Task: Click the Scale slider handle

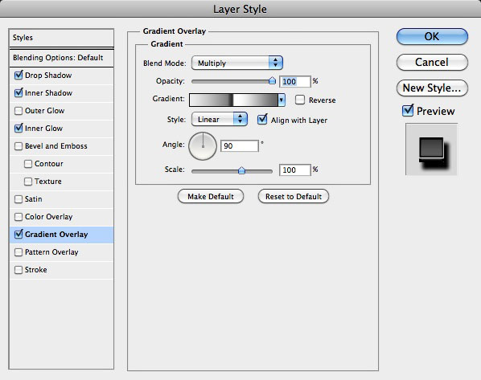Action: point(242,170)
